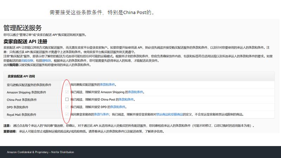This screenshot has width=281, height=158.
Task: Tick the China Post terms checkbox
Action: [x=67, y=99]
